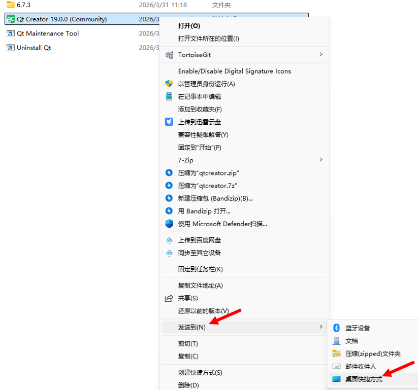Image resolution: width=418 pixels, height=390 pixels.
Task: Choose 剪切(T)
Action: tap(188, 343)
